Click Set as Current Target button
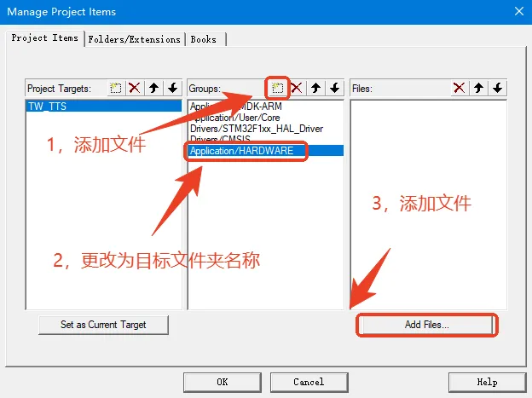Image resolution: width=532 pixels, height=398 pixels. pos(103,325)
